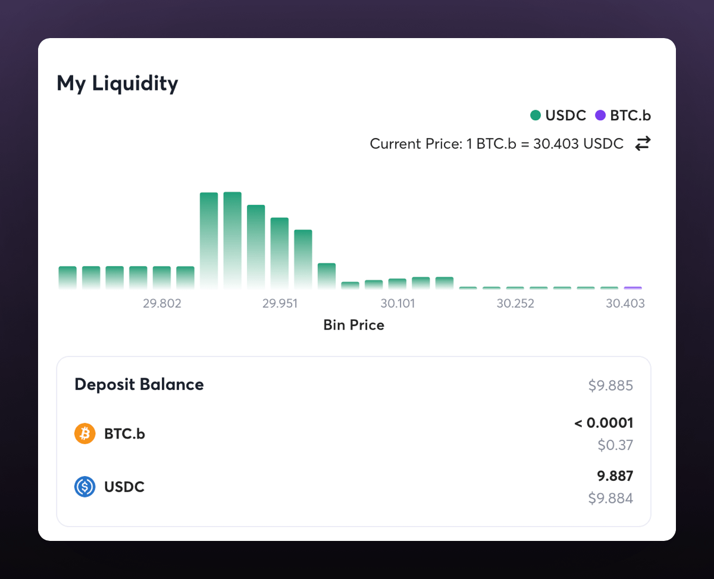Click the purple BTC.b legend dot
Screen dimensions: 714x579
(x=600, y=115)
